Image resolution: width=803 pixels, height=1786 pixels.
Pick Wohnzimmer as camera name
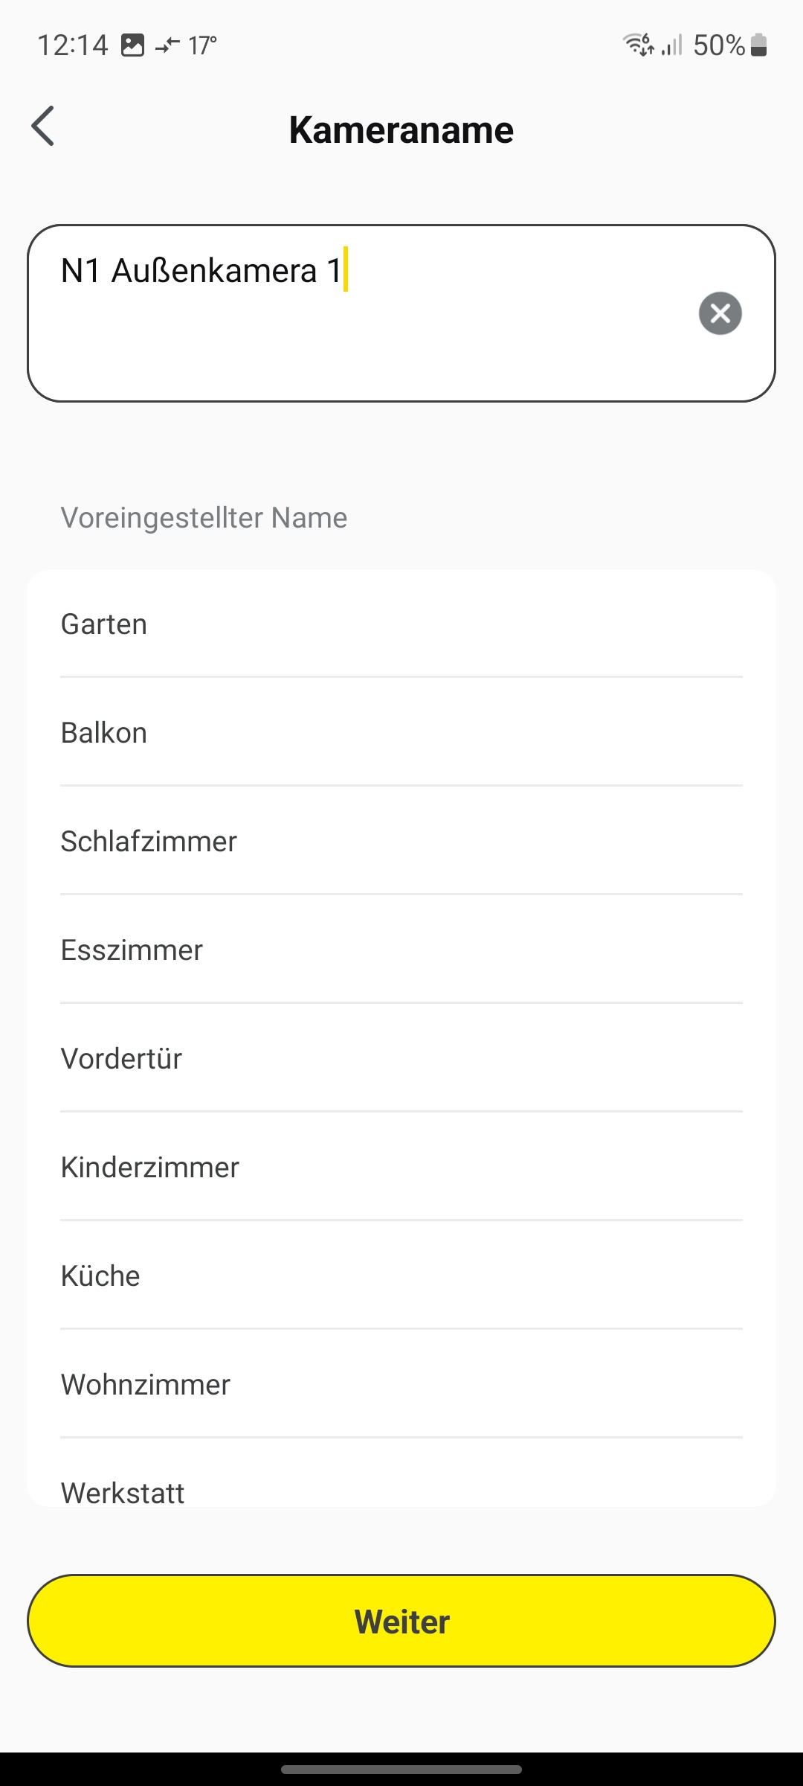tap(401, 1384)
